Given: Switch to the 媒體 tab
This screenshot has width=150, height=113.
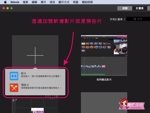Looking at the screenshot, I should click(125, 8).
